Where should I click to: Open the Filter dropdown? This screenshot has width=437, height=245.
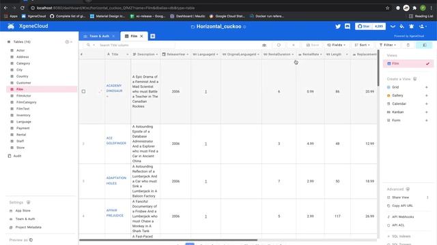[388, 45]
